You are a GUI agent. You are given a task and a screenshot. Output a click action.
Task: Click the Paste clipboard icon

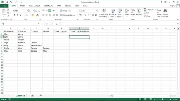4,11
